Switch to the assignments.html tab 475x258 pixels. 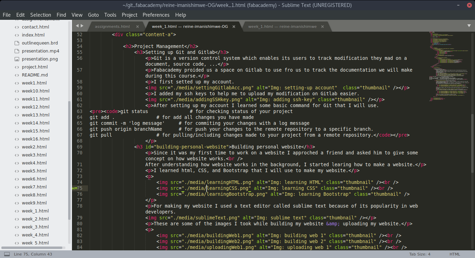pos(112,26)
